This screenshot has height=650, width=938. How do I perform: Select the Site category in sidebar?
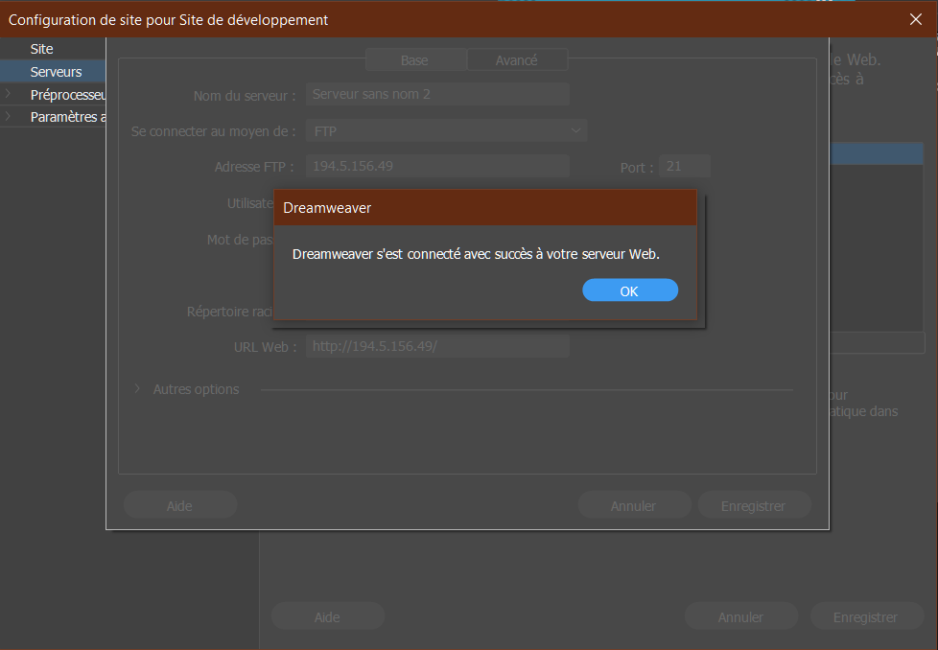(42, 49)
